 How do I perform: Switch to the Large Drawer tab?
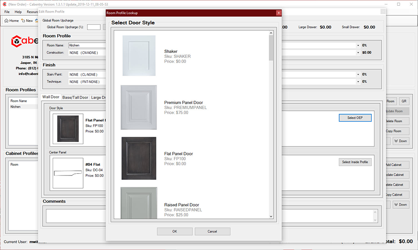[98, 97]
